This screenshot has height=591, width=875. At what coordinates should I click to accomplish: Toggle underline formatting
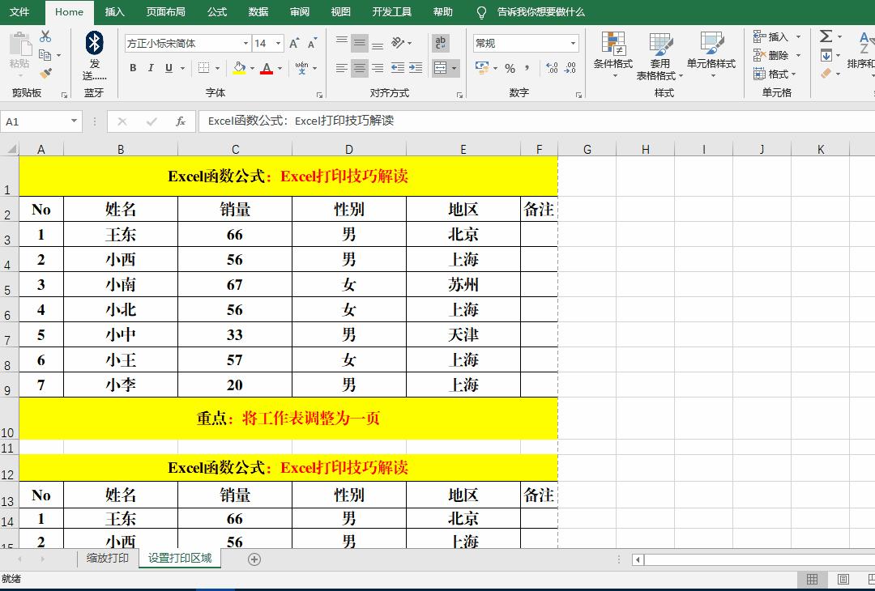tap(168, 68)
